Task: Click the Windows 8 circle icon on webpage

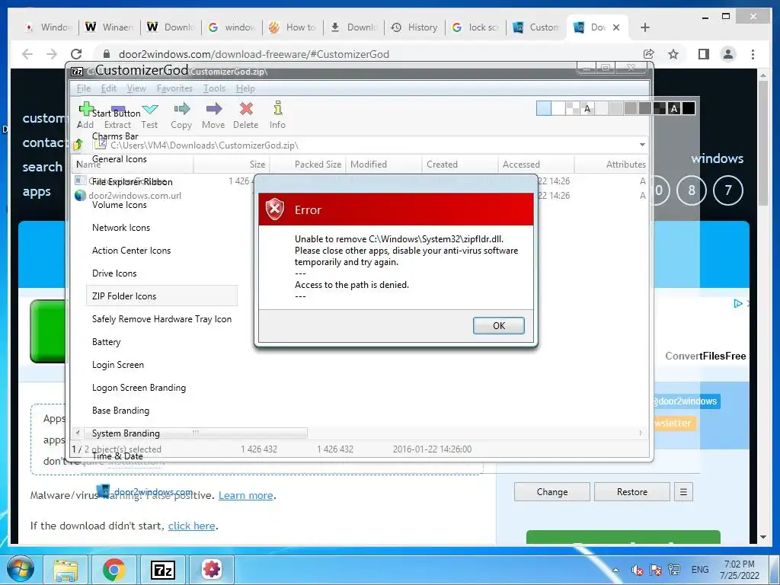Action: (692, 190)
